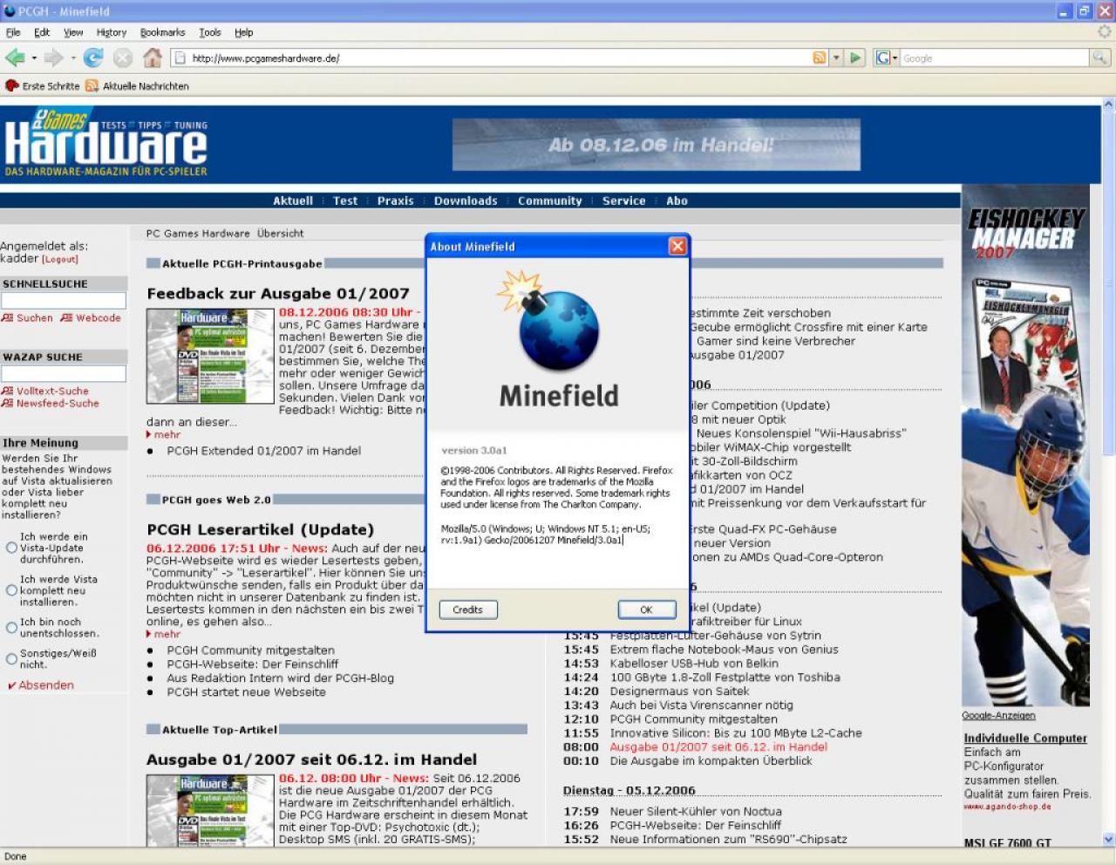Viewport: 1116px width, 865px height.
Task: Open 'PCGH startet neue Webseite' link
Action: click(246, 692)
